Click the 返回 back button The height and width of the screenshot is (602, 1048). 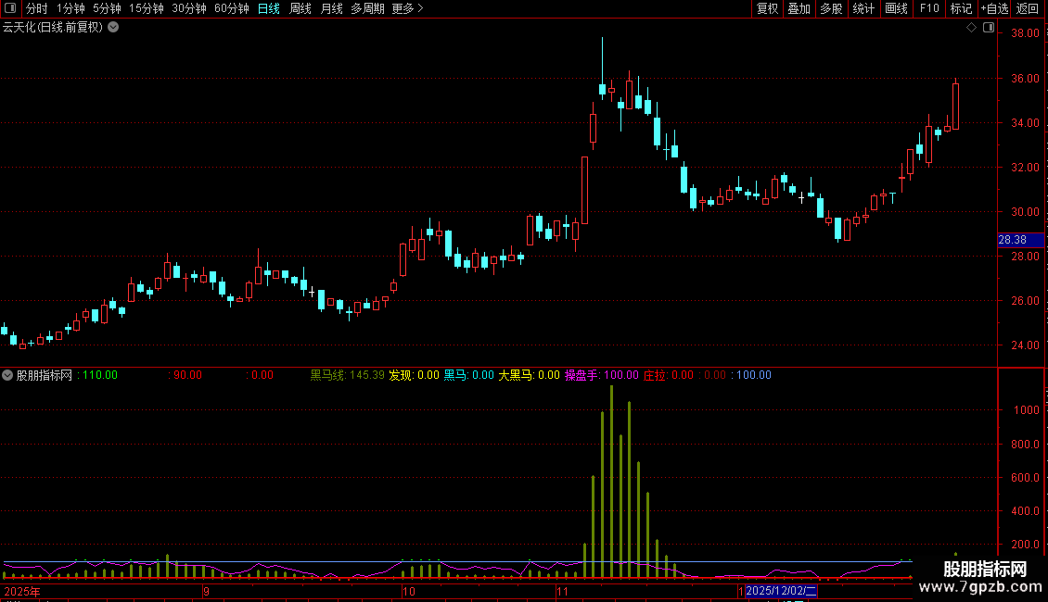[1028, 8]
